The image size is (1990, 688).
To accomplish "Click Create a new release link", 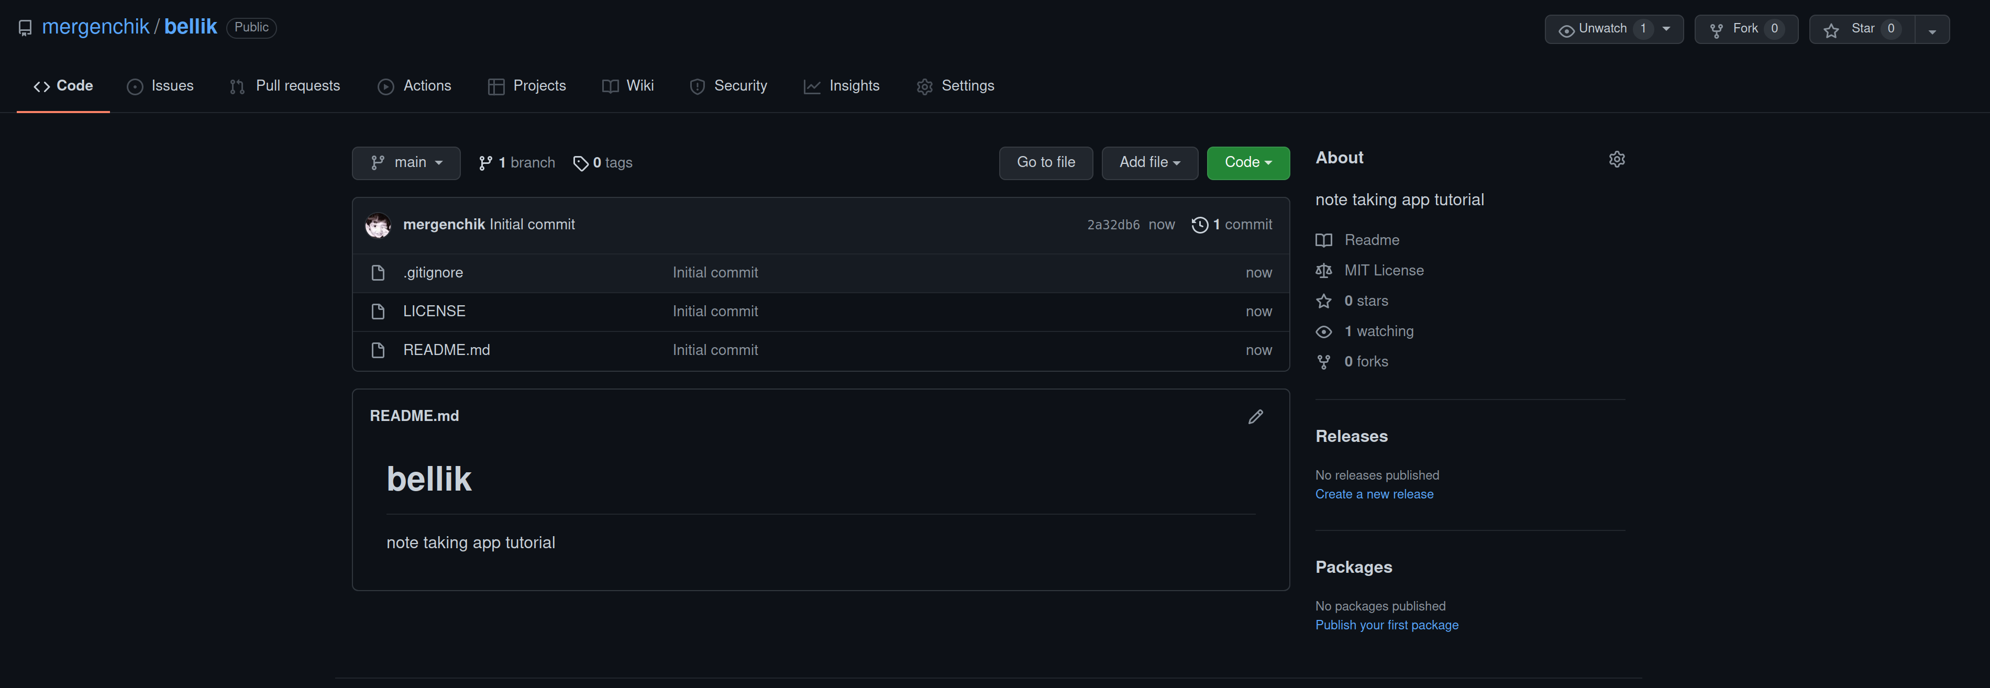I will coord(1374,494).
